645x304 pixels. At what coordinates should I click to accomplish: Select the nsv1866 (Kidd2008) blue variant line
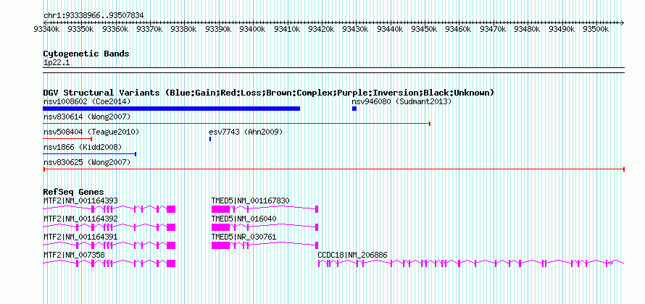tap(90, 154)
